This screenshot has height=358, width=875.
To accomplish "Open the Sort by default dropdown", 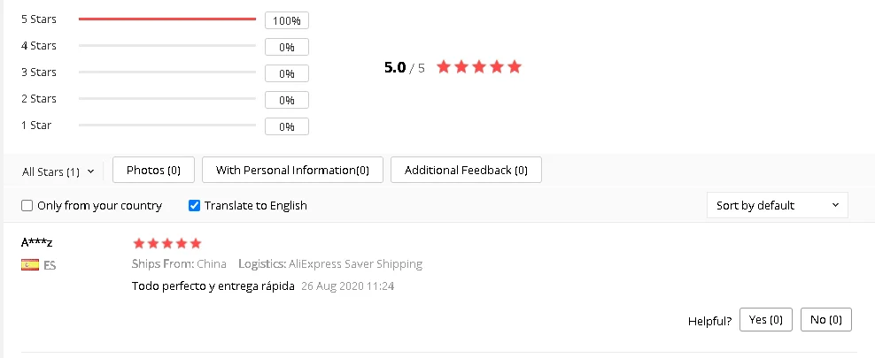I will pyautogui.click(x=777, y=205).
